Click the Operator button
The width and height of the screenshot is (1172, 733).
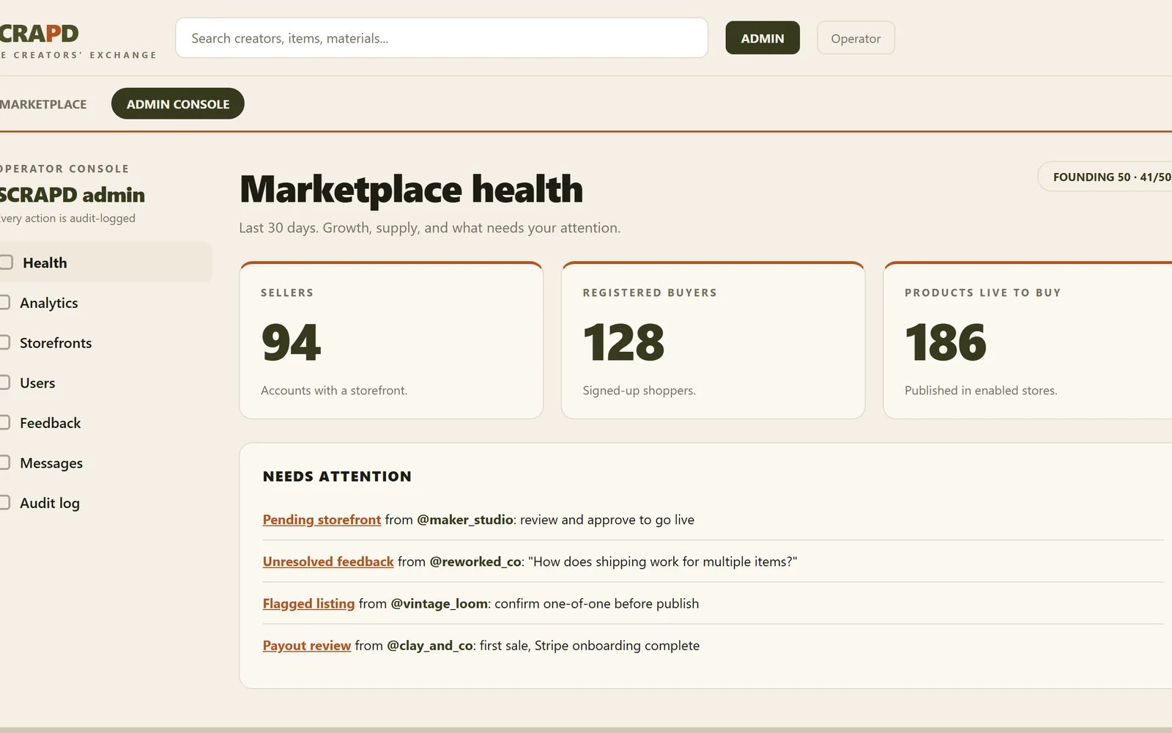click(856, 38)
